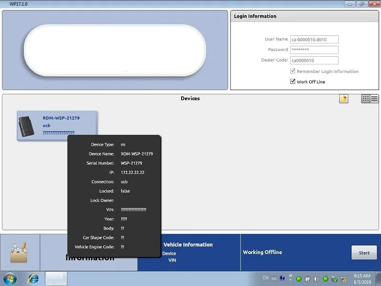
Task: Click the Dealer Code input field
Action: [x=314, y=61]
